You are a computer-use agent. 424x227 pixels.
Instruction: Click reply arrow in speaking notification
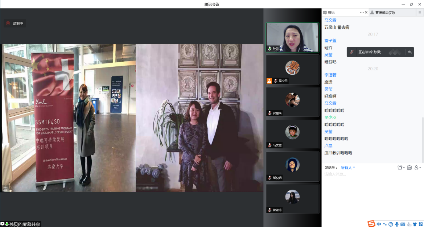point(409,52)
